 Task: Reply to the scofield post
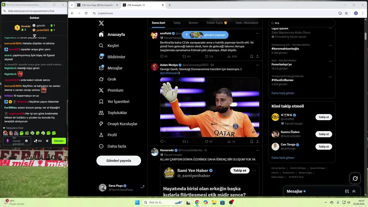click(x=162, y=56)
